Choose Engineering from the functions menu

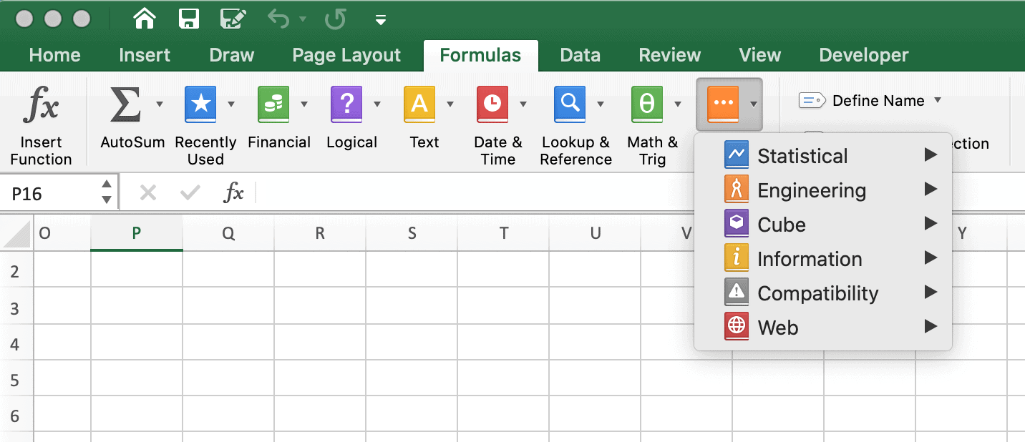[x=811, y=190]
